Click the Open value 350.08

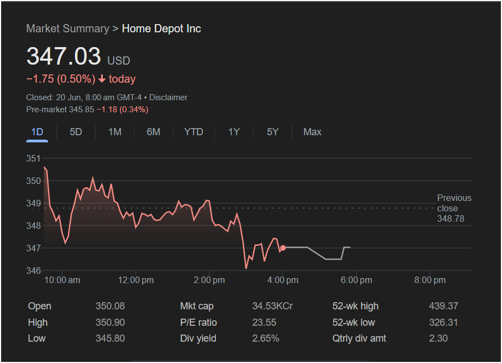pyautogui.click(x=110, y=306)
